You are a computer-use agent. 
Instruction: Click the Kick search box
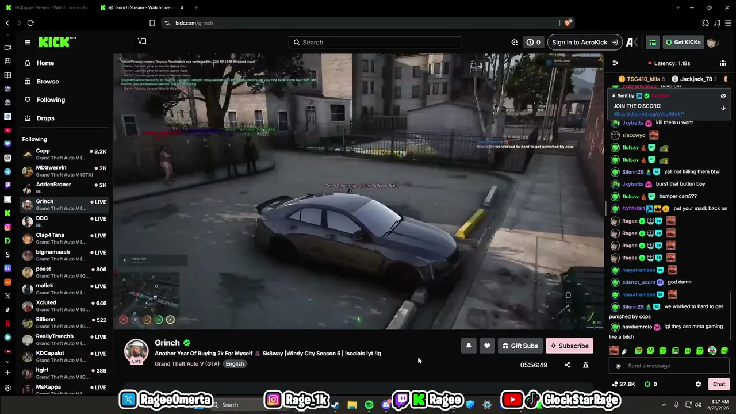(x=375, y=42)
